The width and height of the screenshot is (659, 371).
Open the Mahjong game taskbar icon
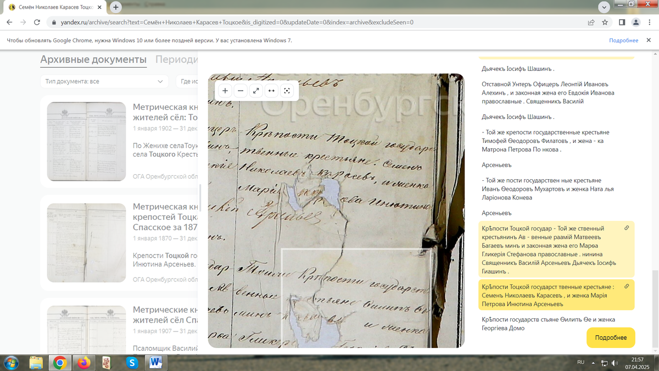pyautogui.click(x=108, y=363)
